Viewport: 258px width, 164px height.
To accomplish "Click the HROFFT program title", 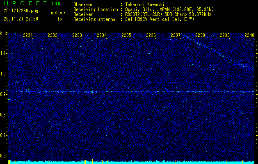I will coord(25,3).
